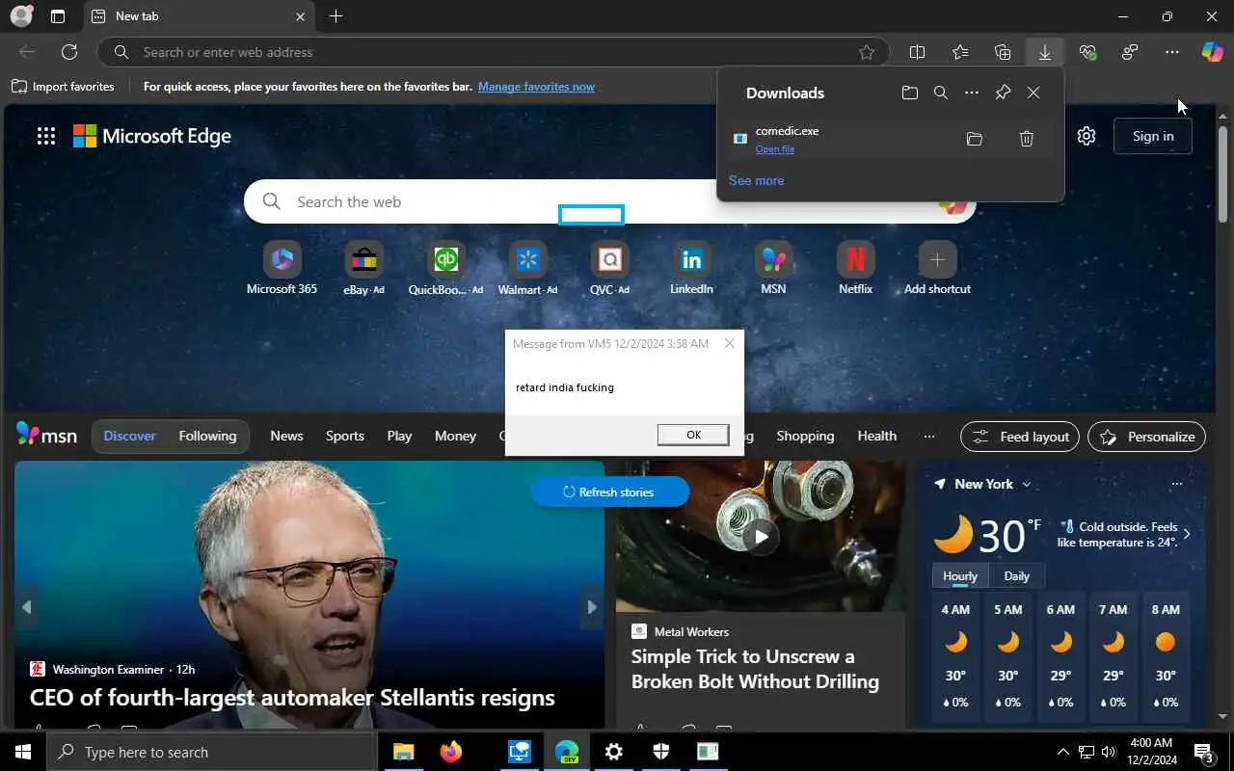
Task: Open the split screen icon
Action: point(917,52)
